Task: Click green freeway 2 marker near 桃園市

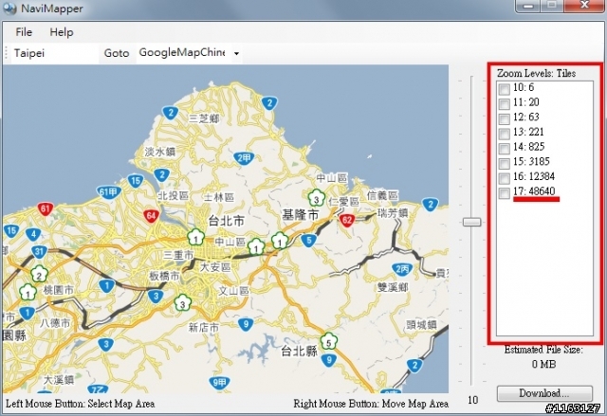Action: coord(39,275)
